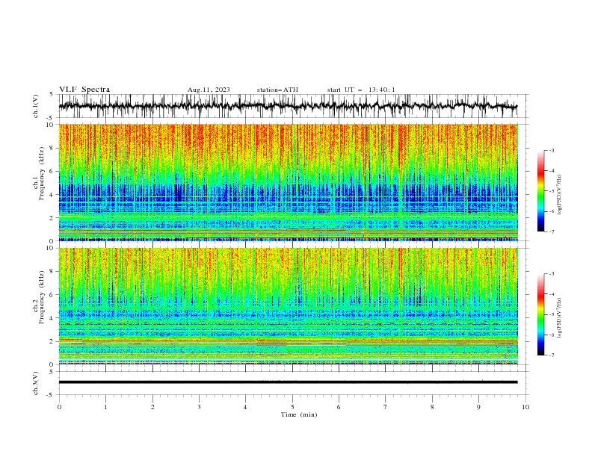Click the ch.2 spectrogram panel

288,306
